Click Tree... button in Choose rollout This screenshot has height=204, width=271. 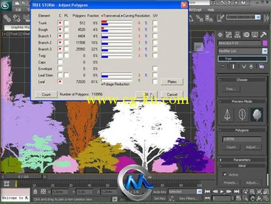231,89
